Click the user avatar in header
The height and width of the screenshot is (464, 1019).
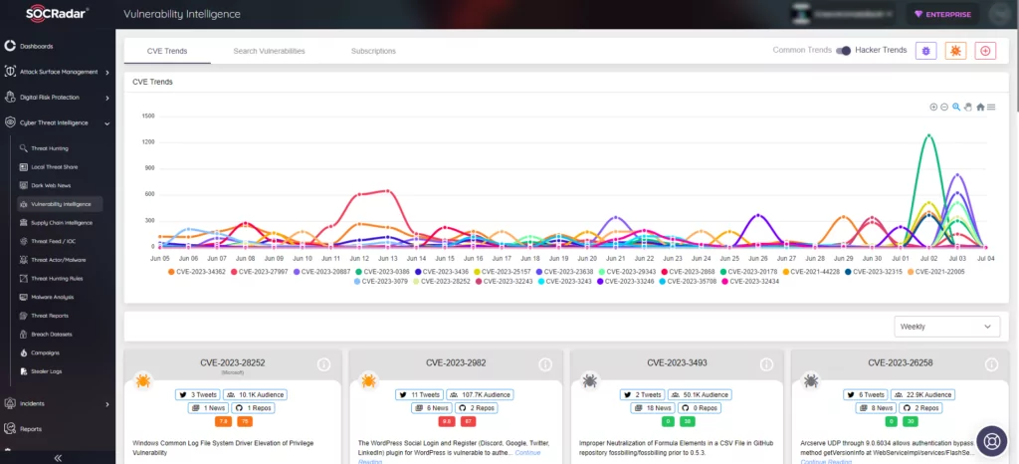pyautogui.click(x=997, y=14)
